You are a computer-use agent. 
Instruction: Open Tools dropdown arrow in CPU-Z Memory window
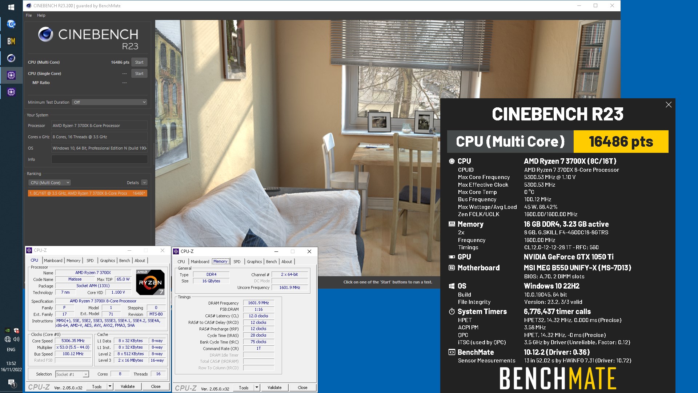257,388
